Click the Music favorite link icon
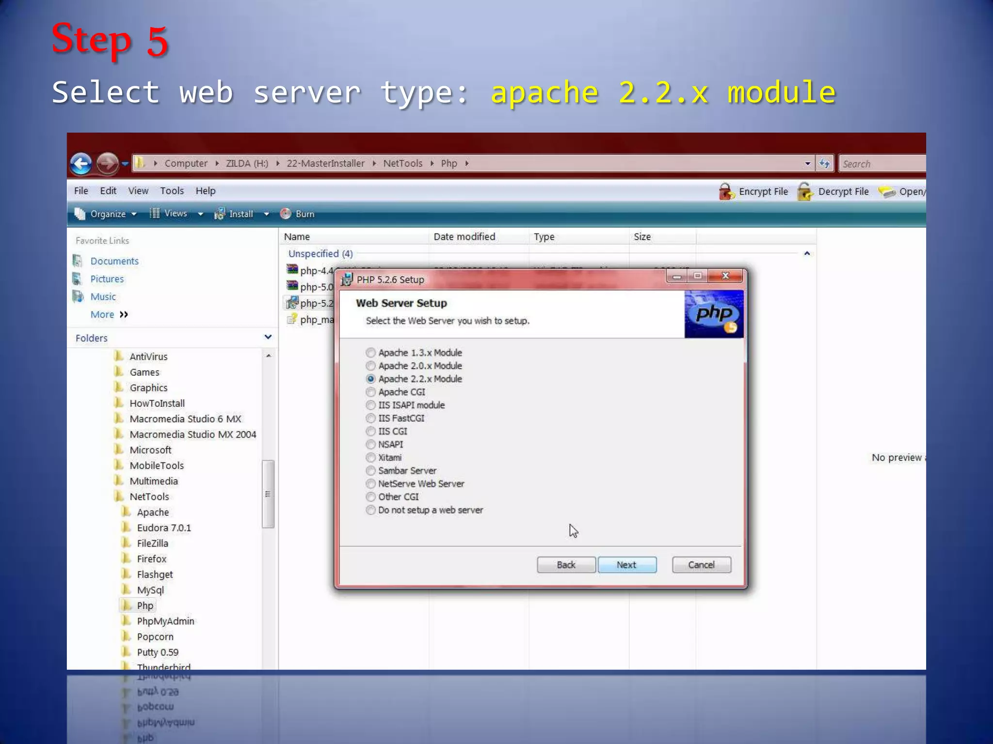 click(x=78, y=296)
